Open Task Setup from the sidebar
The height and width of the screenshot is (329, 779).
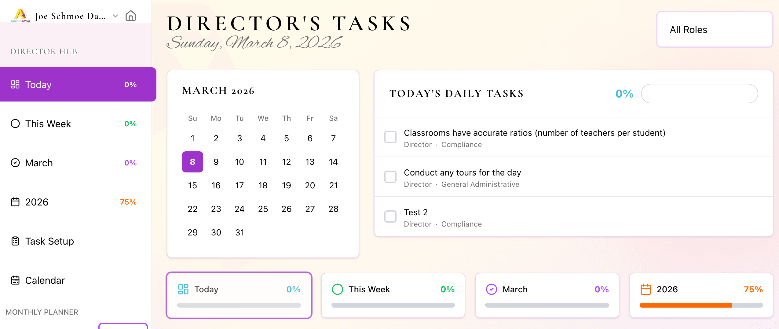pyautogui.click(x=49, y=241)
